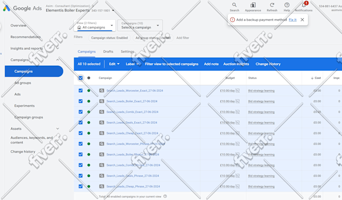
Task: Open Experiments in the sidebar
Action: pos(25,106)
